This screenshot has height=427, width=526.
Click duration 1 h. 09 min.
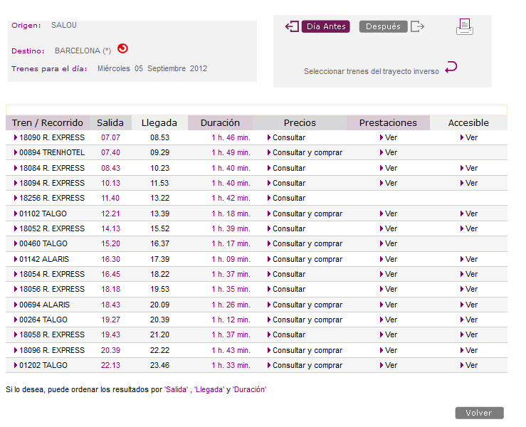tap(231, 259)
